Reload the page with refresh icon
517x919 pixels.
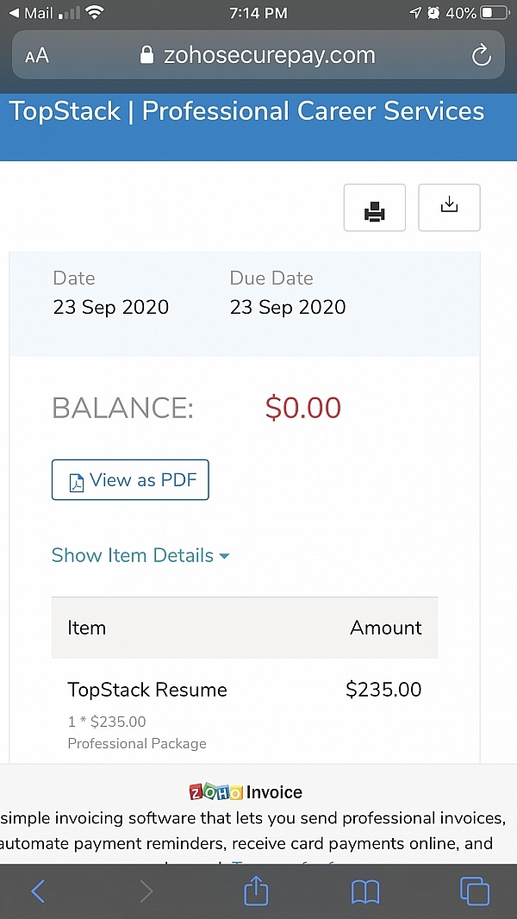click(482, 56)
